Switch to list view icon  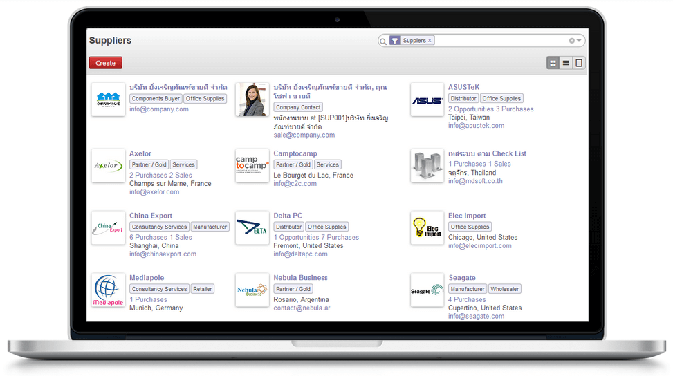pyautogui.click(x=566, y=63)
